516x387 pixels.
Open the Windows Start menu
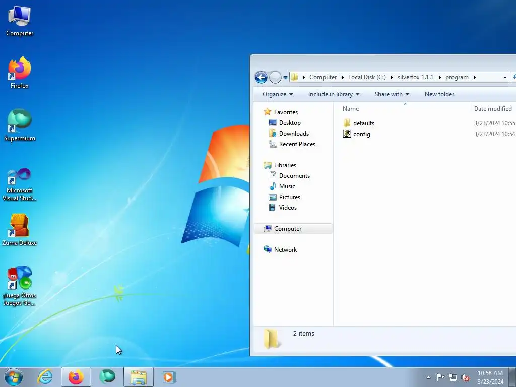(13, 377)
